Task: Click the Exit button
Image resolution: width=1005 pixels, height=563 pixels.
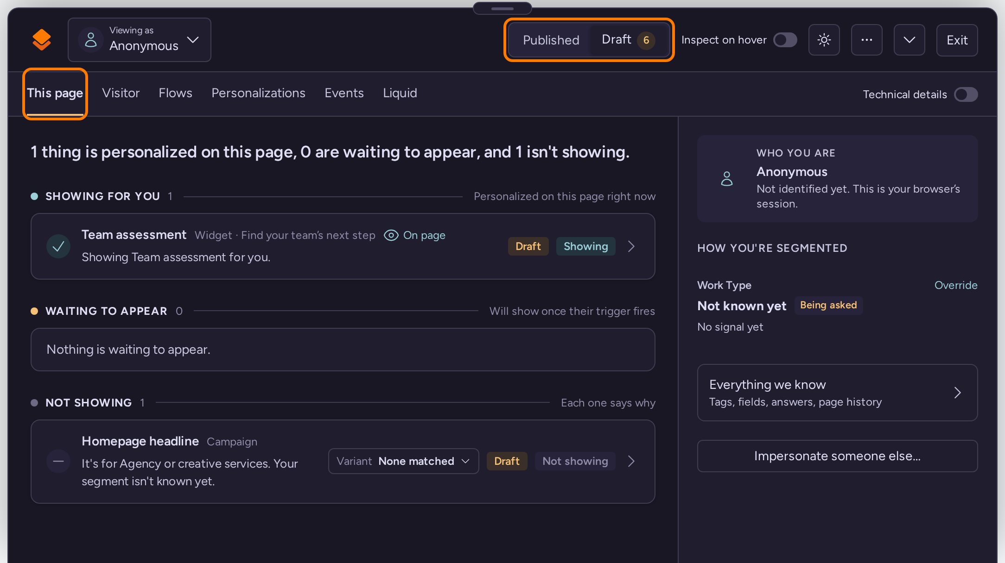Action: click(x=957, y=40)
